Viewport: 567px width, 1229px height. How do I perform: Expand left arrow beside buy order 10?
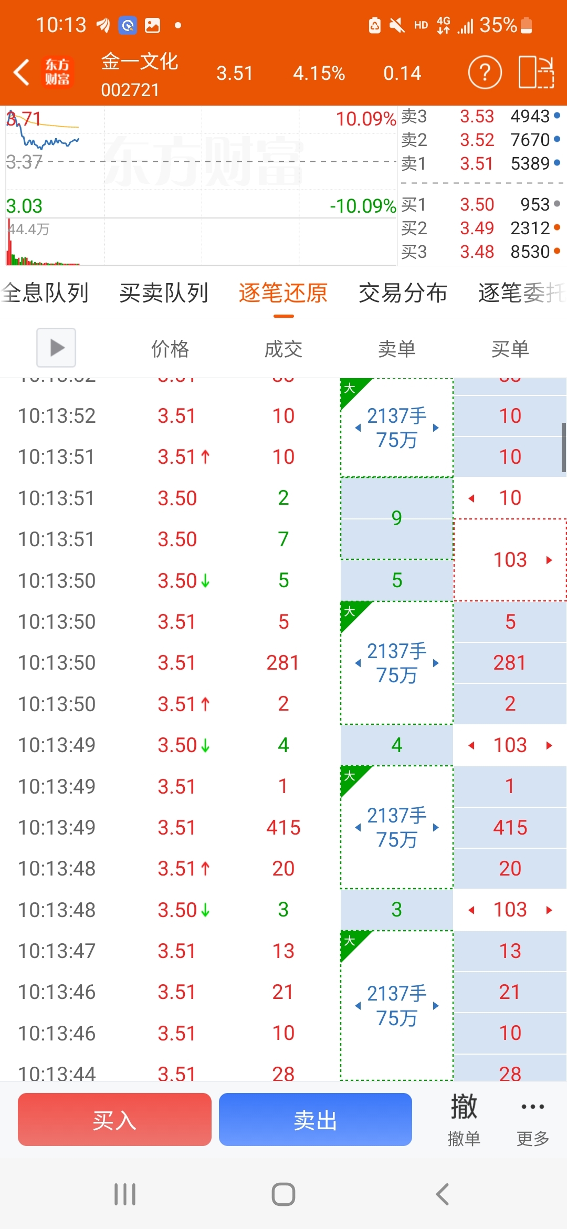coord(471,498)
